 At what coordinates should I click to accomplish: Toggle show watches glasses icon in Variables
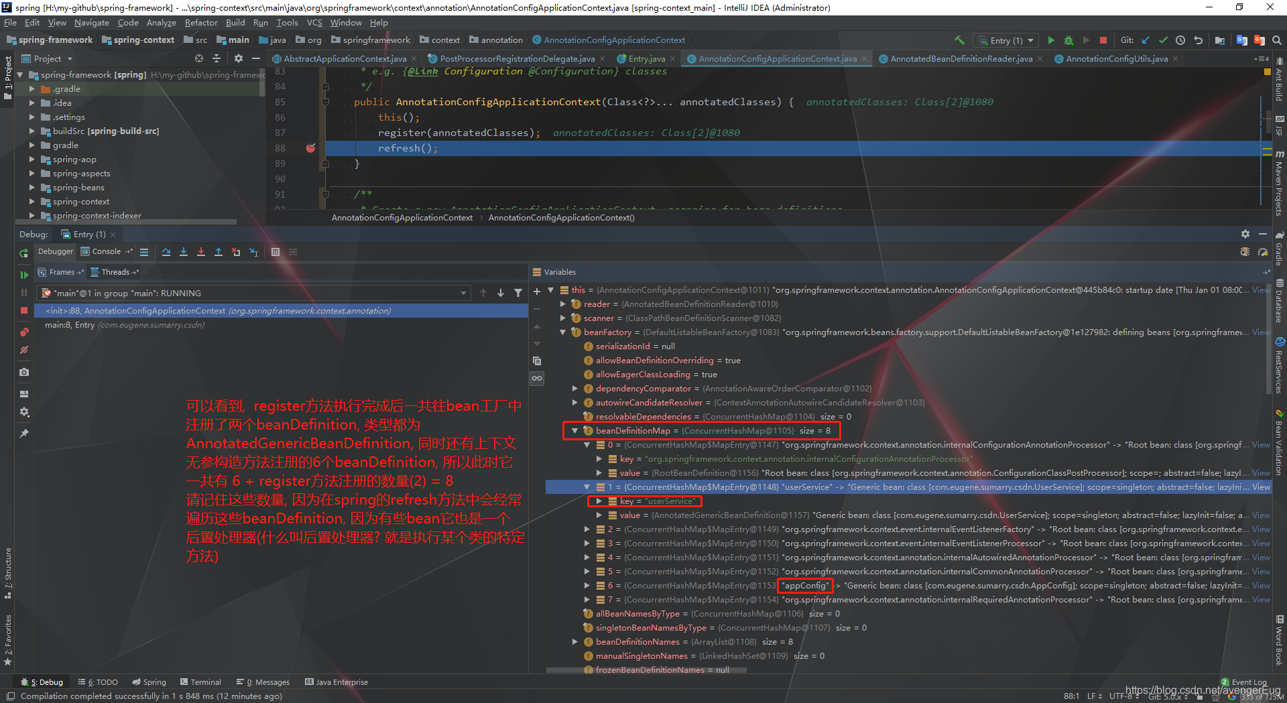point(536,378)
